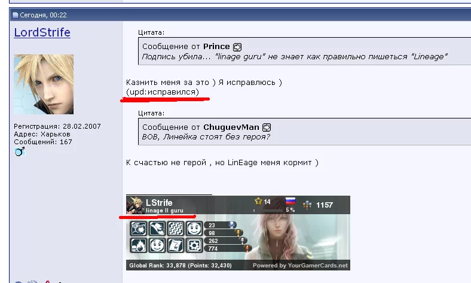
Task: Click the 1157 trophy total
Action: 325,205
